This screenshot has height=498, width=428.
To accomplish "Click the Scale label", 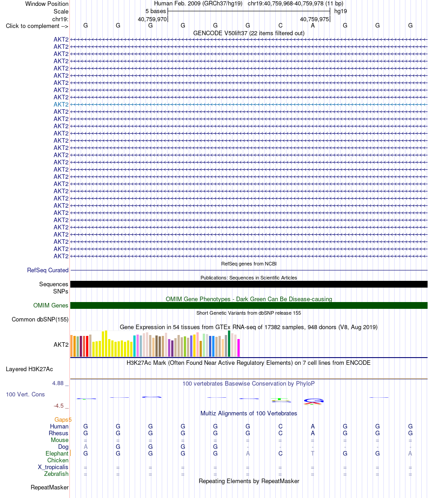I will point(61,11).
